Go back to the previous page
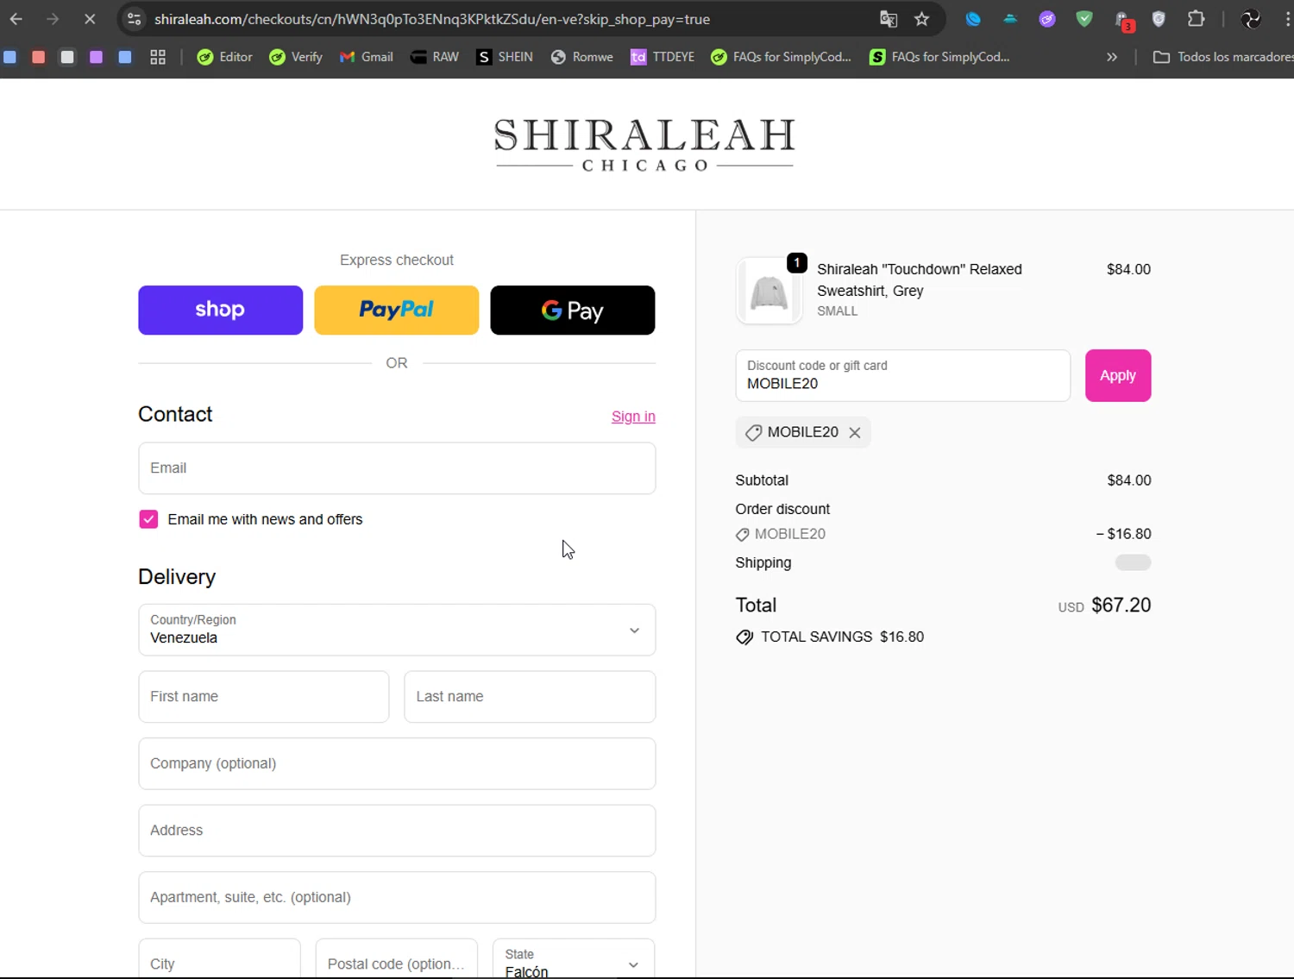 point(16,19)
